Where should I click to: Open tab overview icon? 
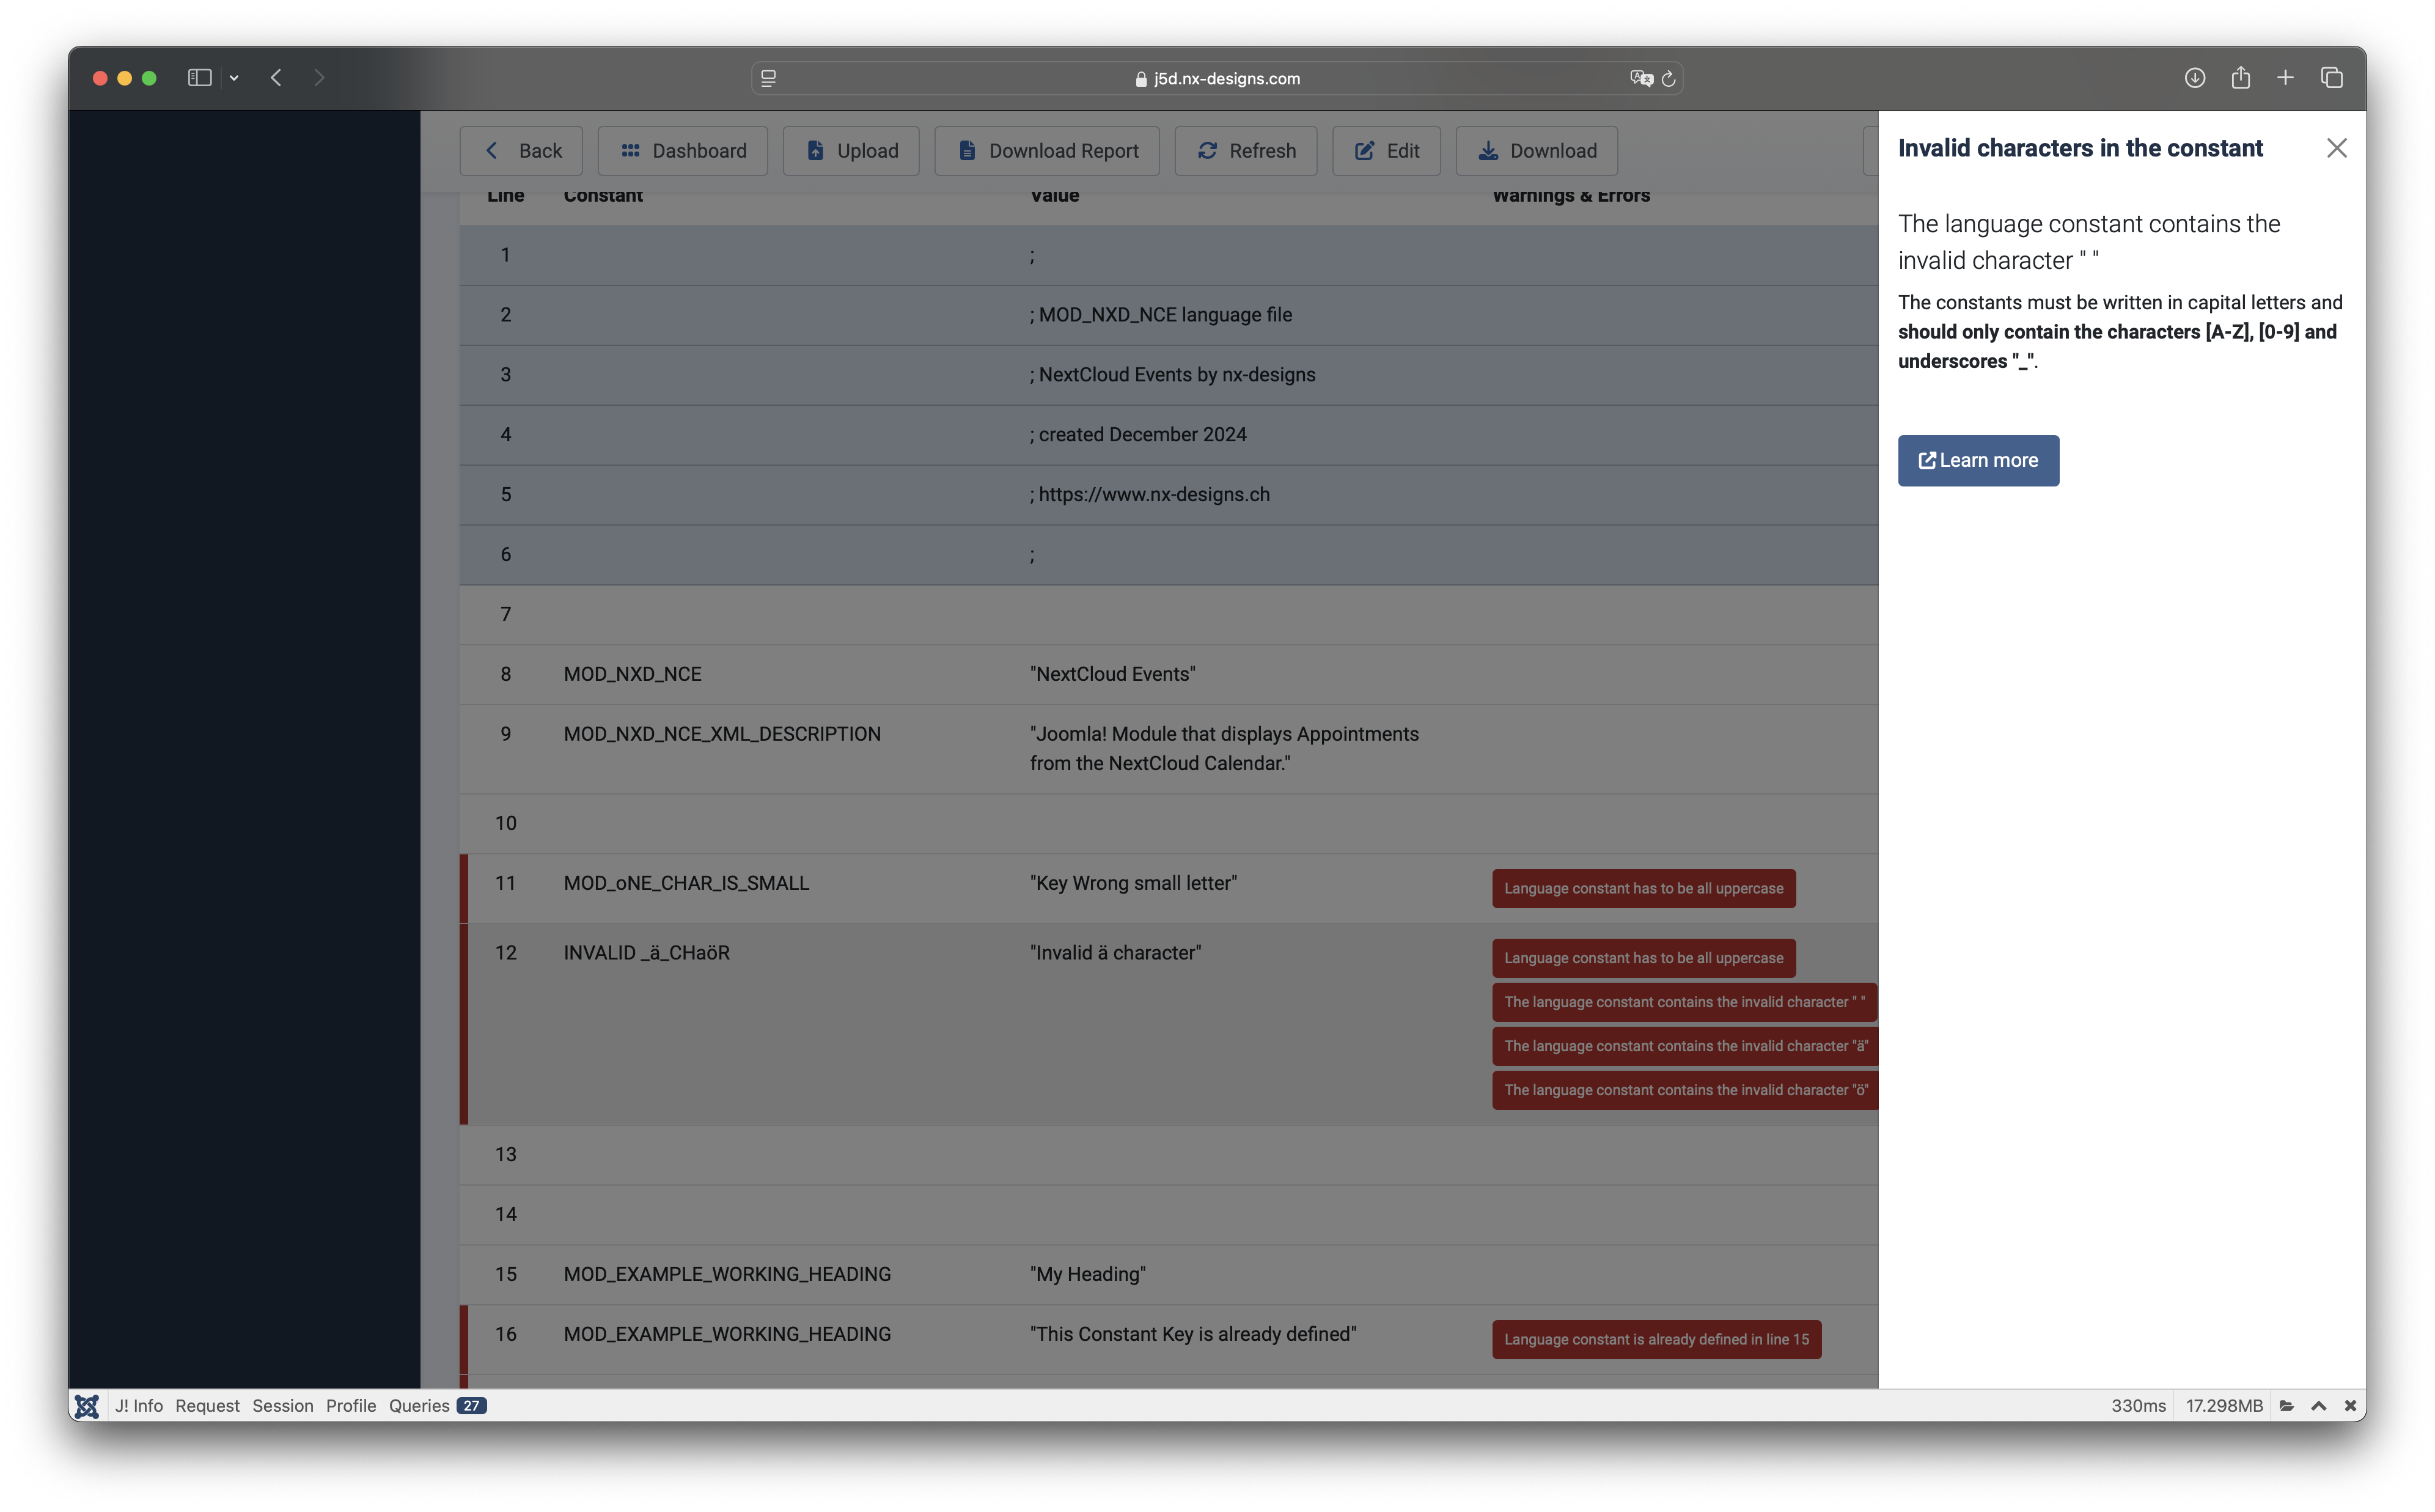2332,78
